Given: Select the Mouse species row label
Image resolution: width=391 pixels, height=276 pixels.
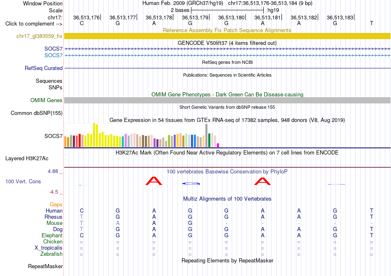Looking at the screenshot, I should [54, 223].
